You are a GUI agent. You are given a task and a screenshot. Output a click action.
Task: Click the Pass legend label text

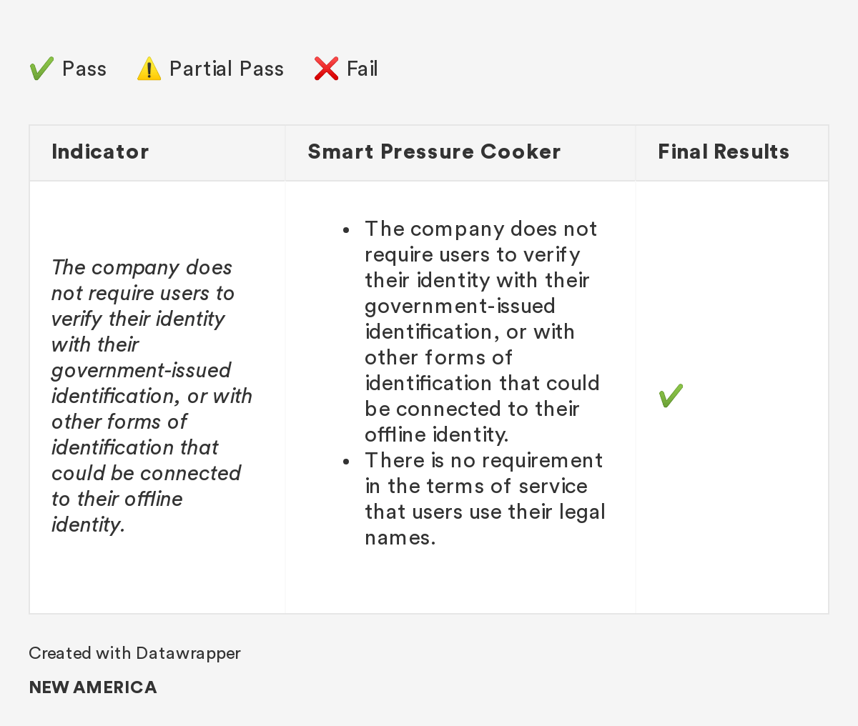[84, 69]
